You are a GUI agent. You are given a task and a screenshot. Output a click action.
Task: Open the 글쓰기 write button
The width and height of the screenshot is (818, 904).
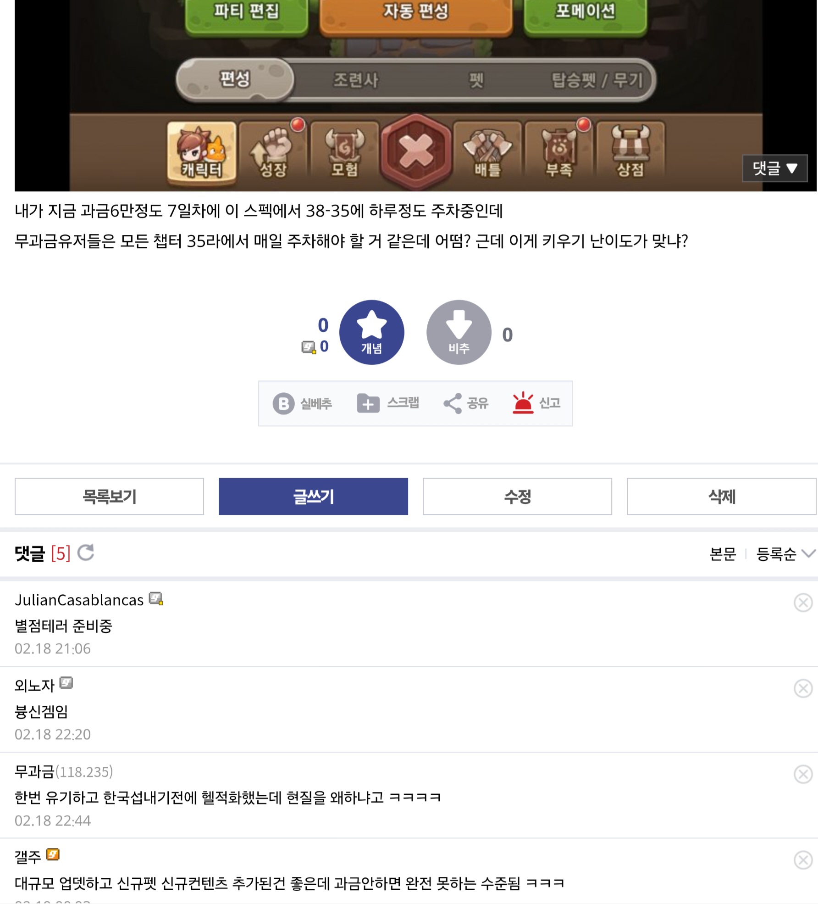313,497
